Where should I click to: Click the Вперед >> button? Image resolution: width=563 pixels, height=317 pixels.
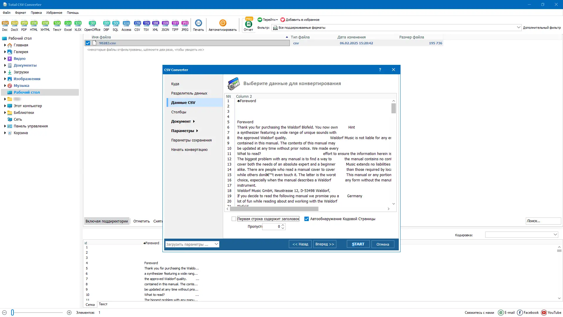(x=325, y=244)
